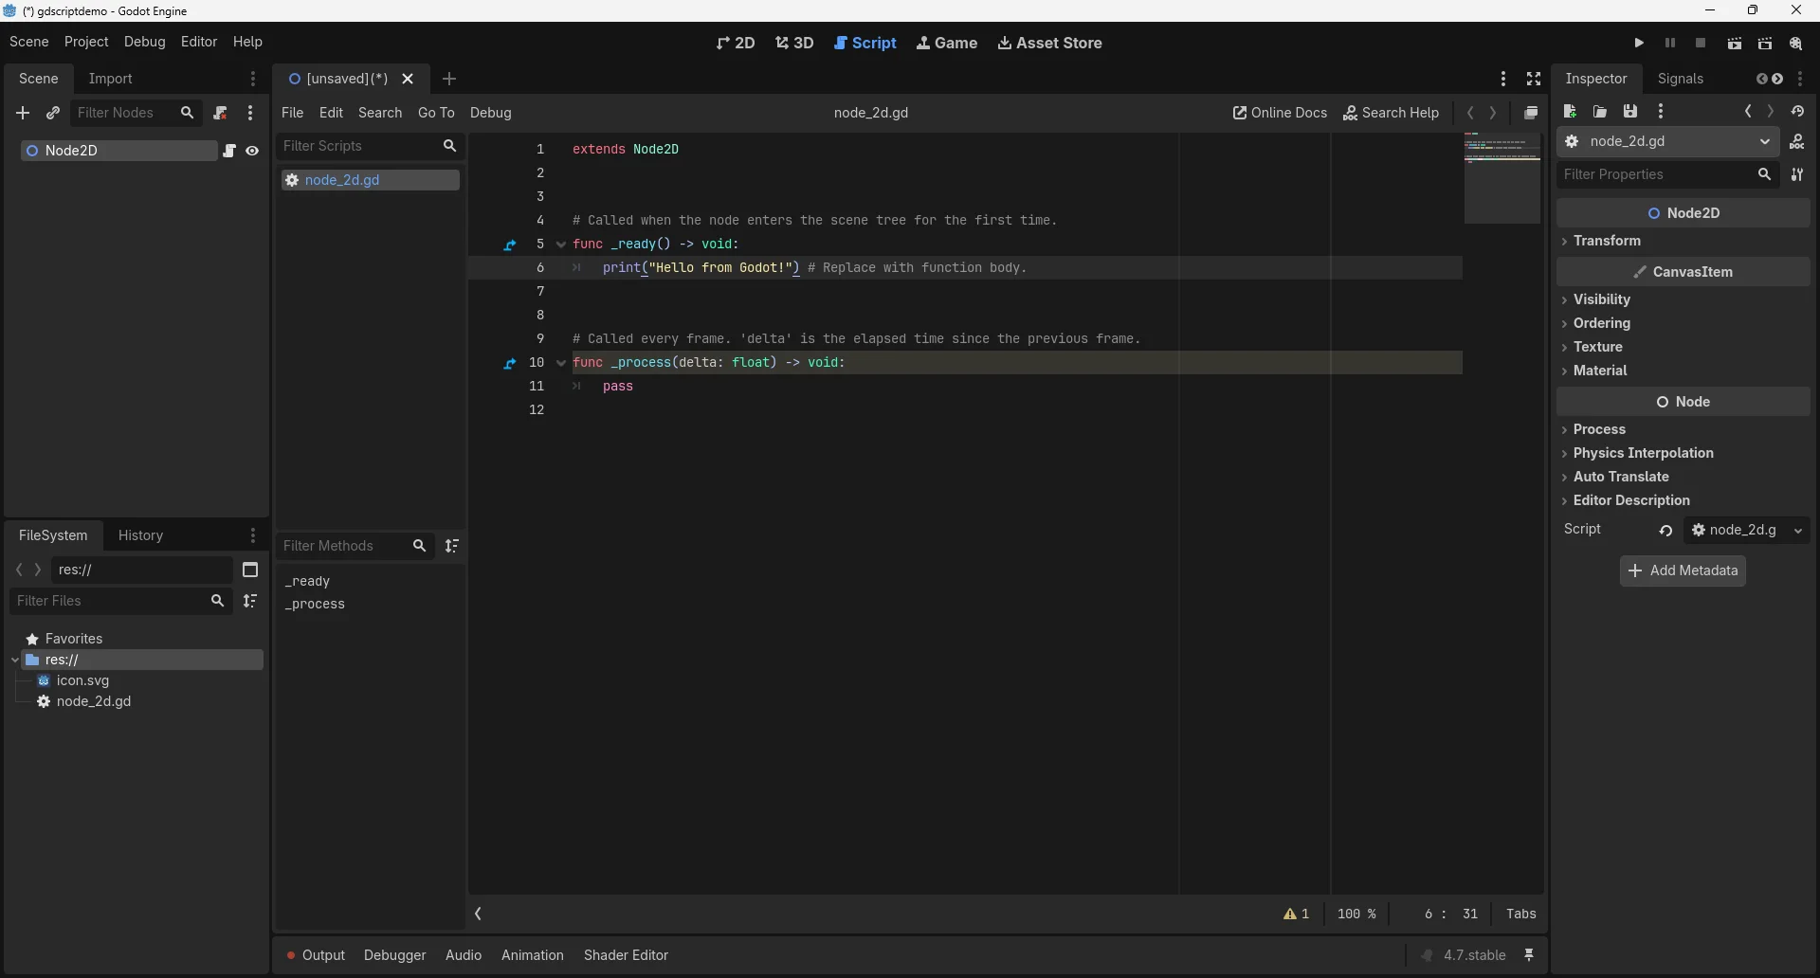
Task: Open the script attached to Node2D
Action: (x=229, y=151)
